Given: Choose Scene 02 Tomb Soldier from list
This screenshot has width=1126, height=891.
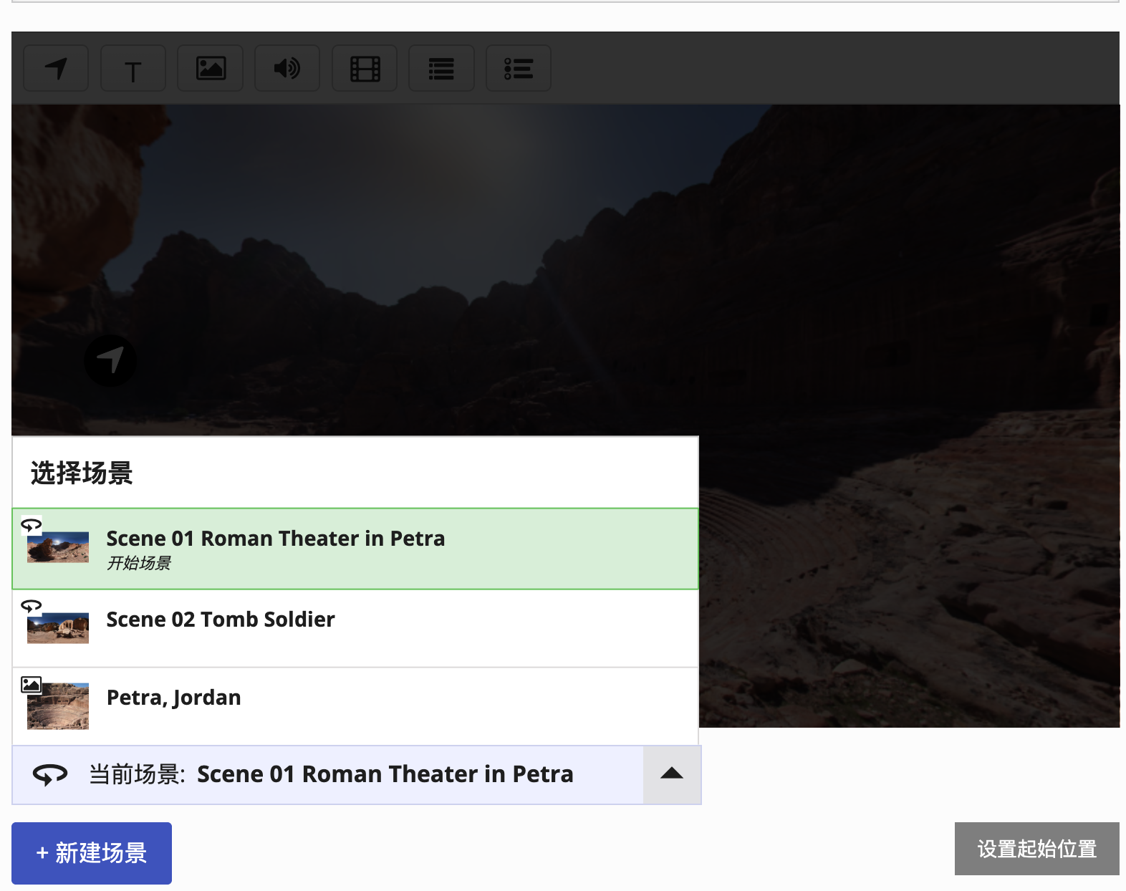Looking at the screenshot, I should 221,620.
